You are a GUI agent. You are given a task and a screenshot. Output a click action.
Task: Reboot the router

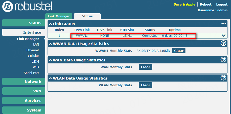click(x=206, y=5)
